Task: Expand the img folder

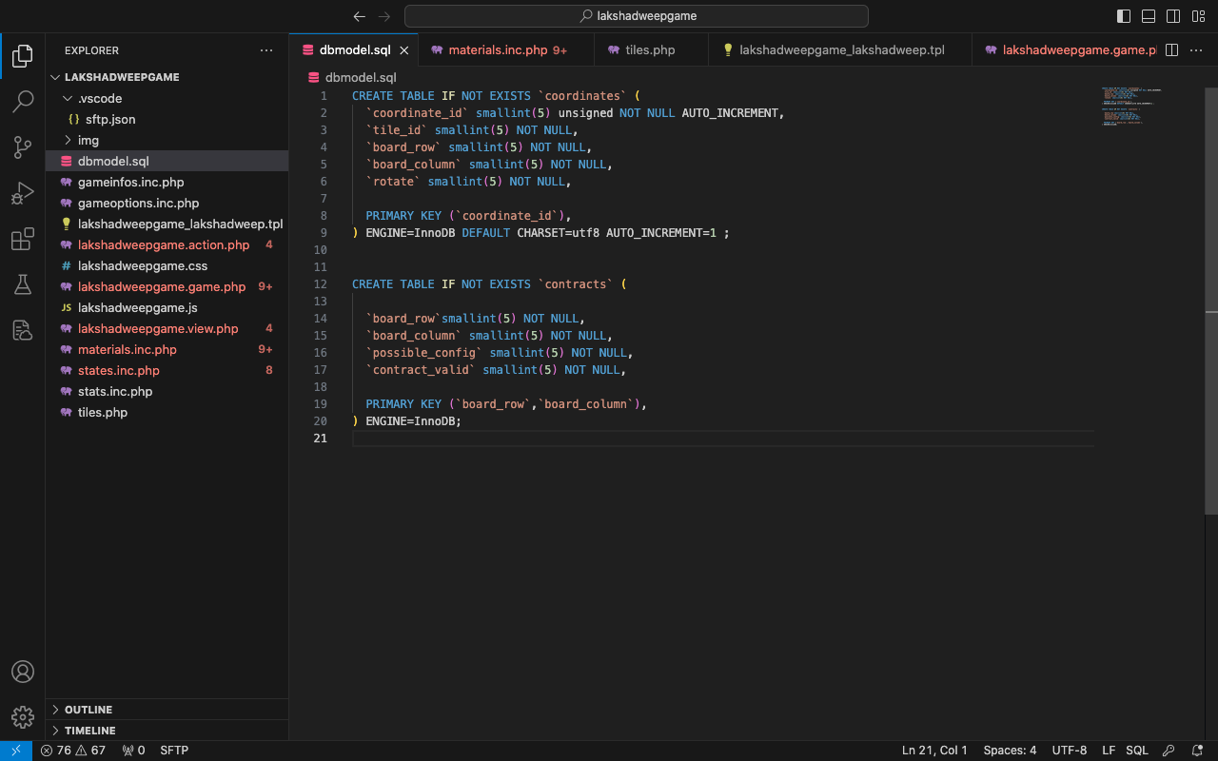Action: tap(167, 140)
